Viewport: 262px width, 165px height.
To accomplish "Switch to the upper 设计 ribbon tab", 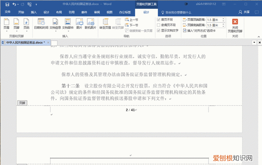I will [46, 12].
